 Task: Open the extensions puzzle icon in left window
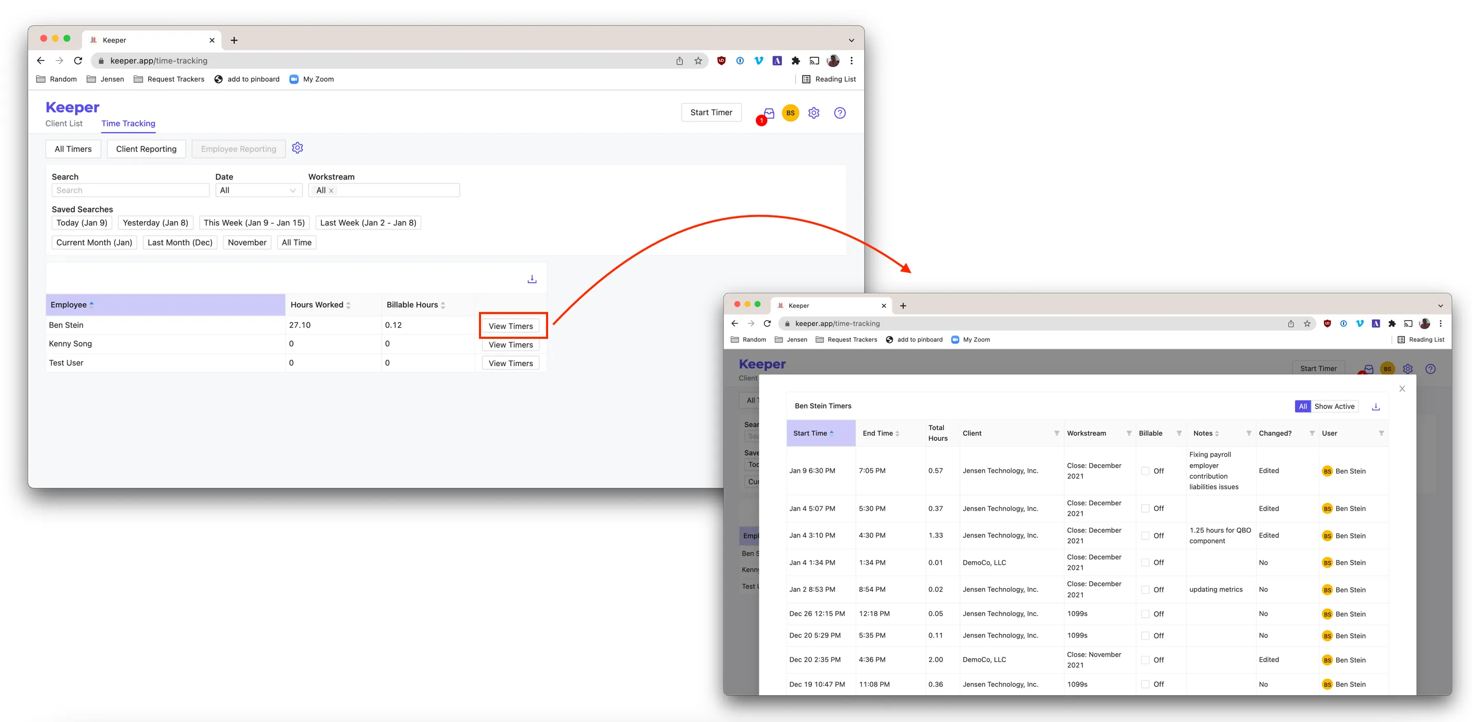tap(795, 60)
